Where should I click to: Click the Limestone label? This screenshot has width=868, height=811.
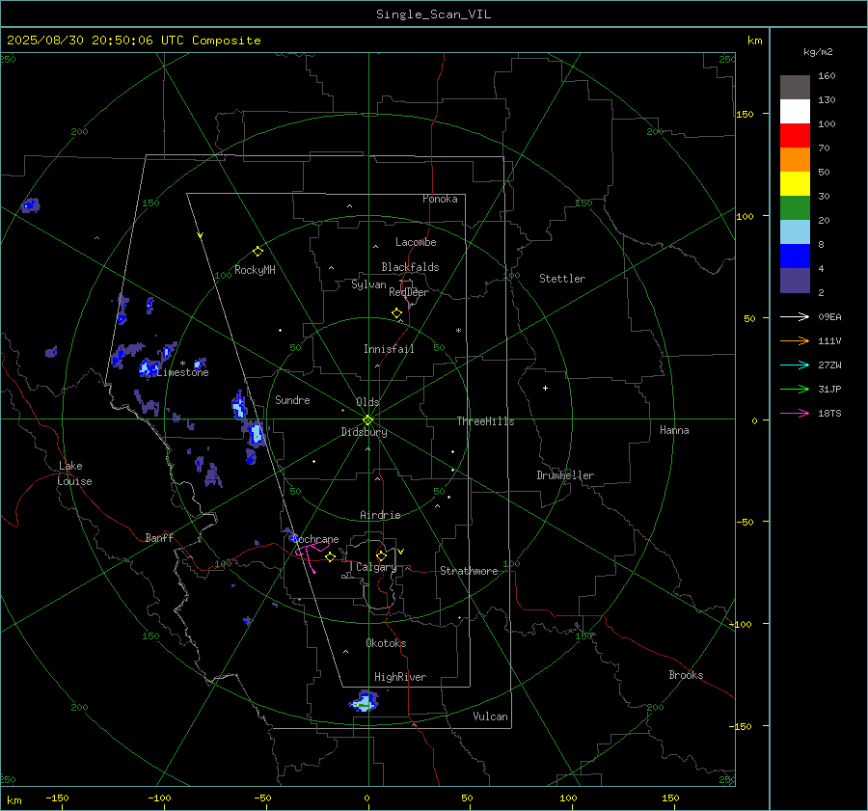click(182, 372)
